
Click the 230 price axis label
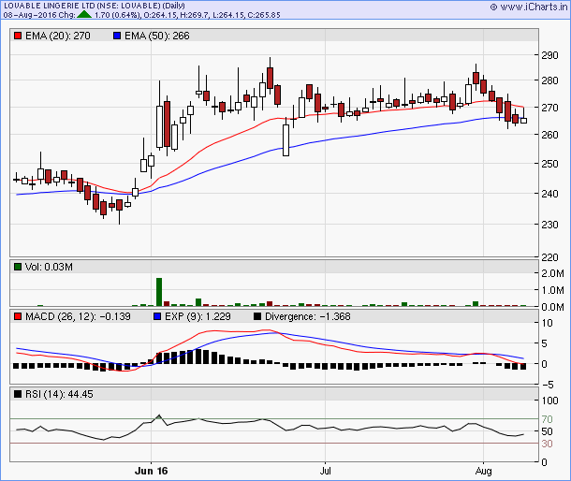tap(549, 225)
